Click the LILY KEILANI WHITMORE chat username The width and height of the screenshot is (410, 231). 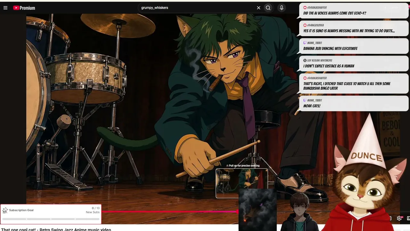(x=319, y=60)
